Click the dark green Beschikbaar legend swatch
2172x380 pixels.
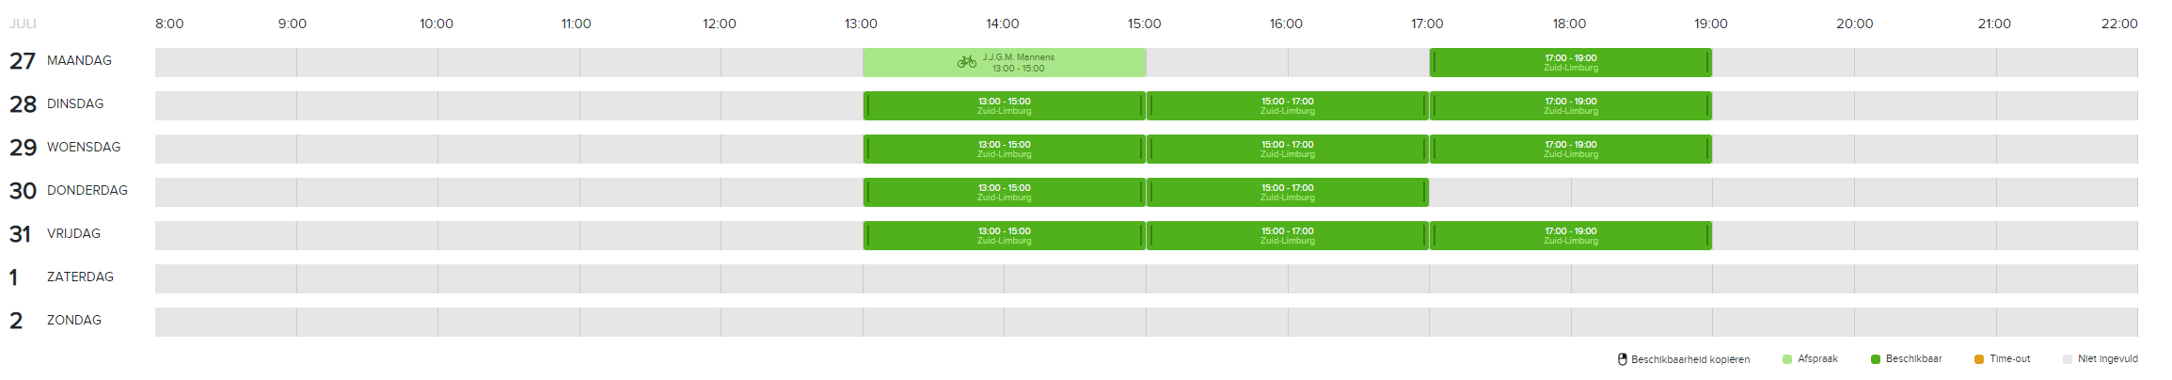point(1876,359)
